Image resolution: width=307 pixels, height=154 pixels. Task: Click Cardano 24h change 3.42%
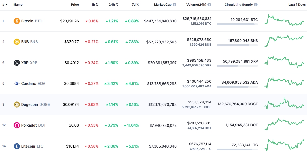[x=111, y=83]
